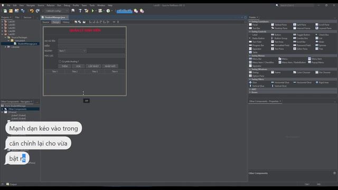Clean and build with the hammer-broom icon
338x190 pixels.
[x=86, y=11]
